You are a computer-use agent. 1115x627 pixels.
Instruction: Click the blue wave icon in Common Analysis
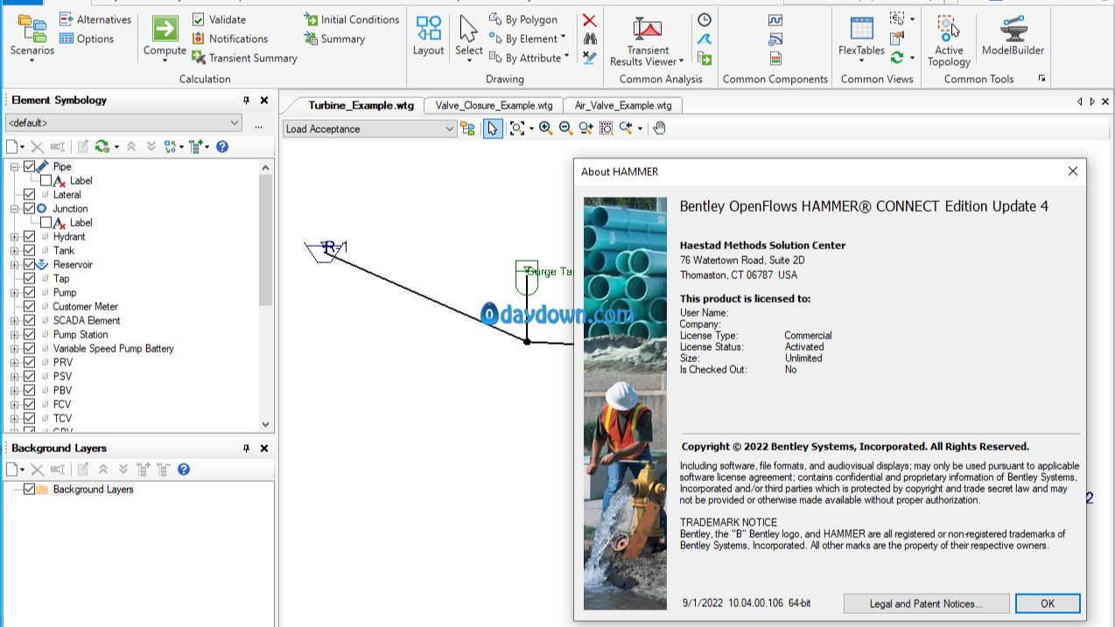click(x=704, y=38)
